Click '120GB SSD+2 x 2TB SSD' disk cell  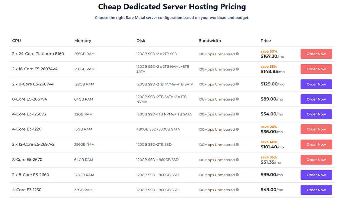[157, 54]
